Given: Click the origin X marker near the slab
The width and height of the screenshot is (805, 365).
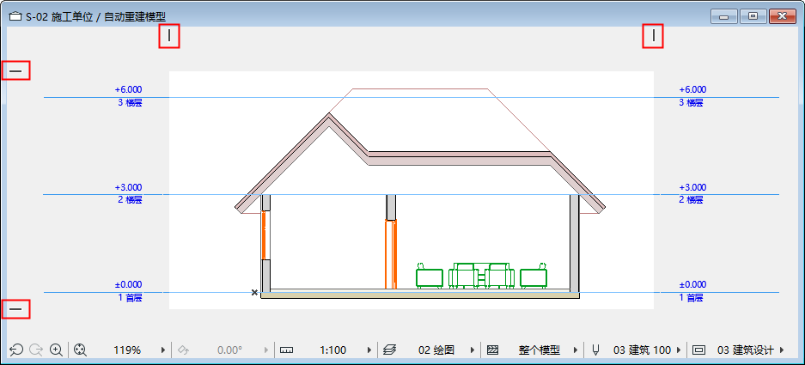Looking at the screenshot, I should click(254, 293).
